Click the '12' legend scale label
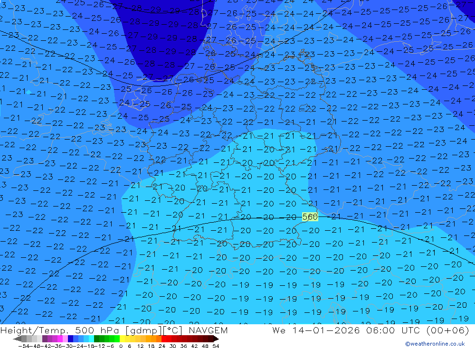 point(141,346)
